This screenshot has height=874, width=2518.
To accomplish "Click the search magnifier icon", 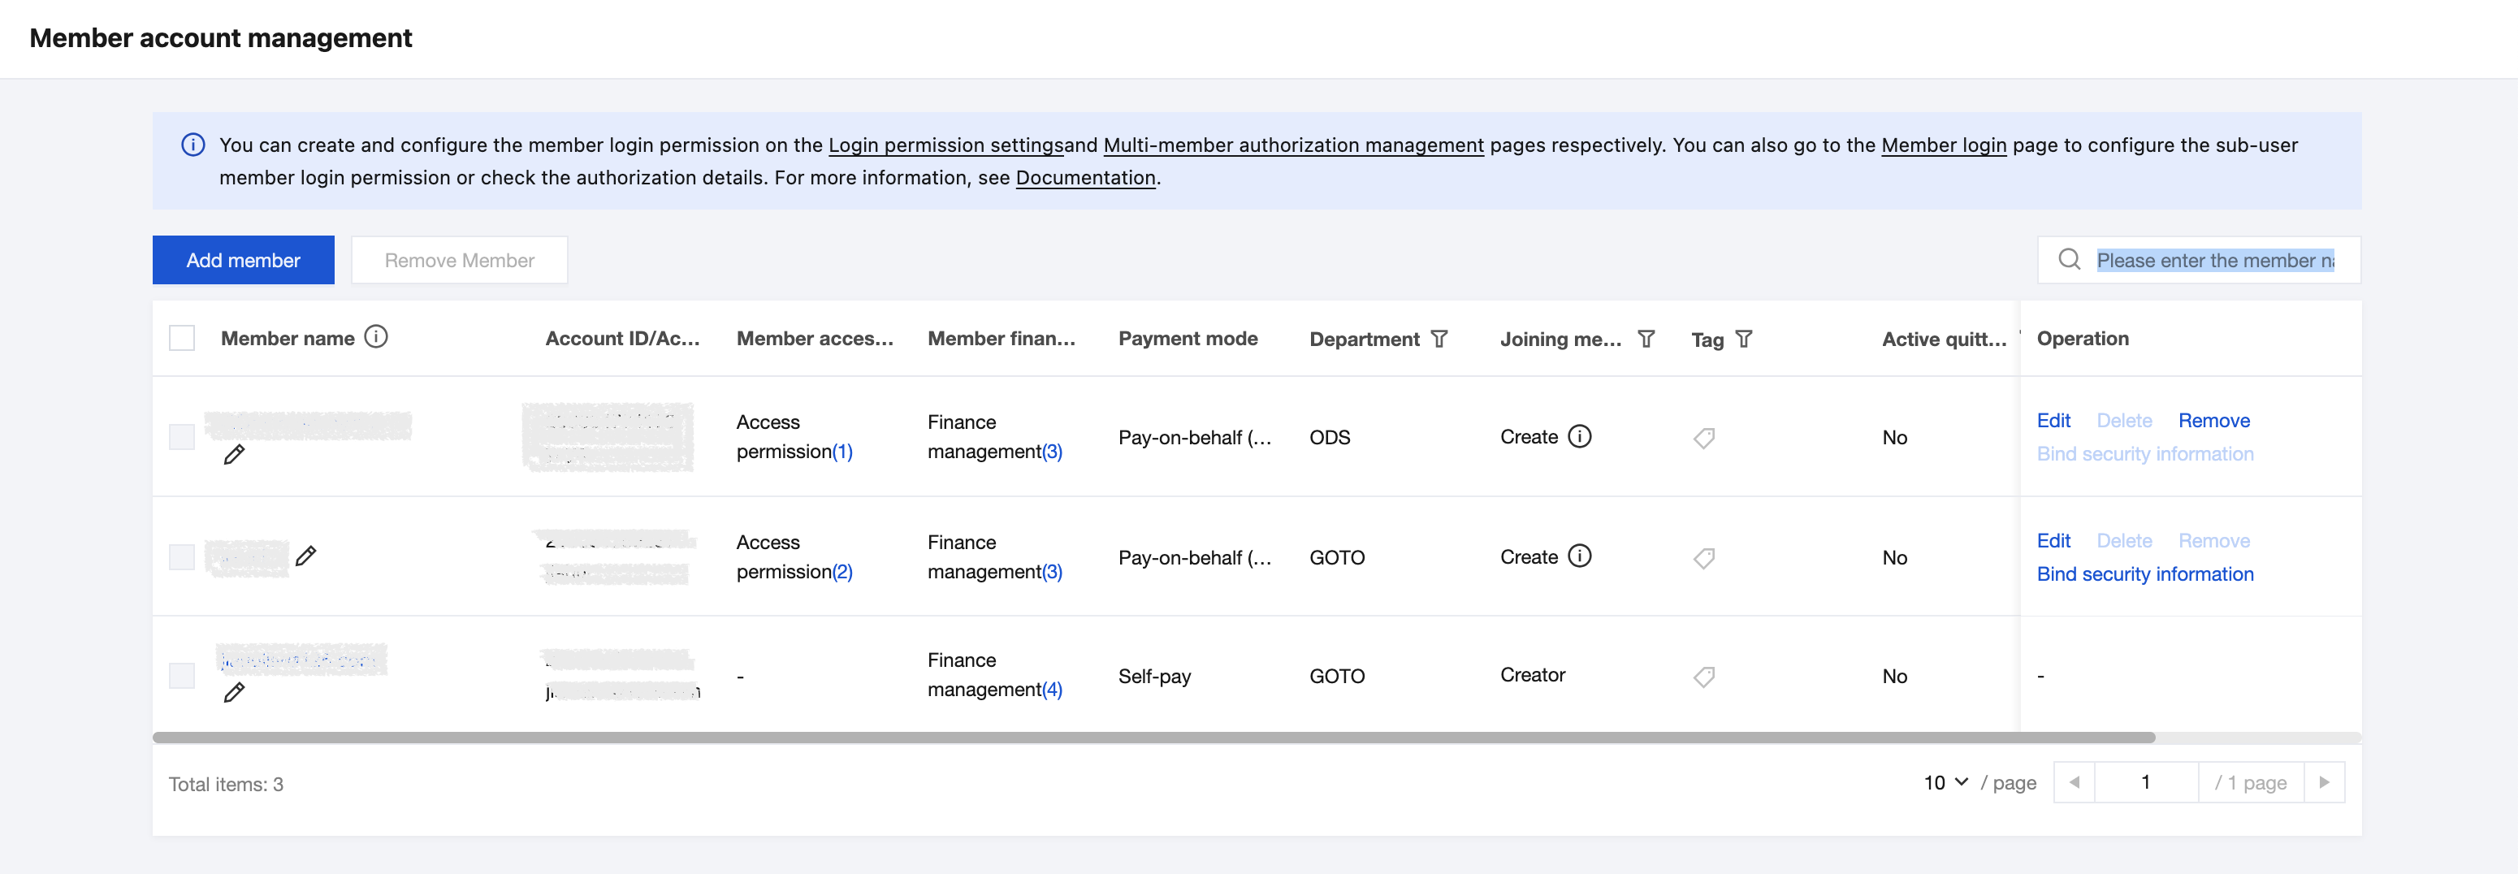I will click(2068, 260).
